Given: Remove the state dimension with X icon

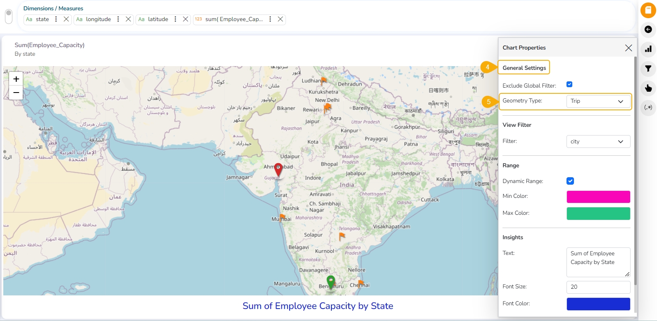Looking at the screenshot, I should click(66, 19).
